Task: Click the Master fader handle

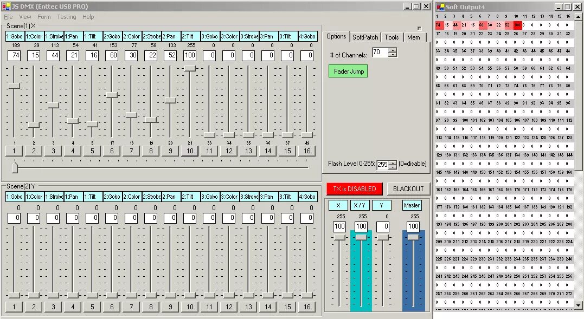Action: coord(413,237)
